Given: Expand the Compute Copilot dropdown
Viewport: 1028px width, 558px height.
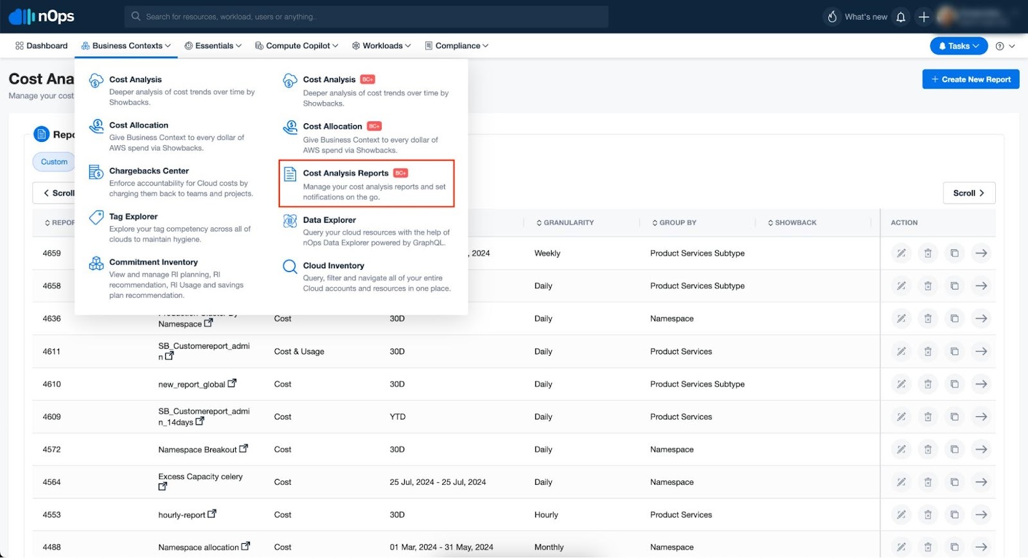Looking at the screenshot, I should 296,46.
